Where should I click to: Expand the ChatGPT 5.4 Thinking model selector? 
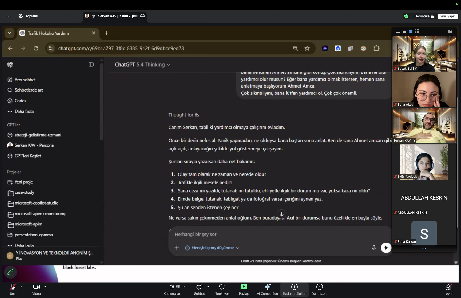[142, 65]
